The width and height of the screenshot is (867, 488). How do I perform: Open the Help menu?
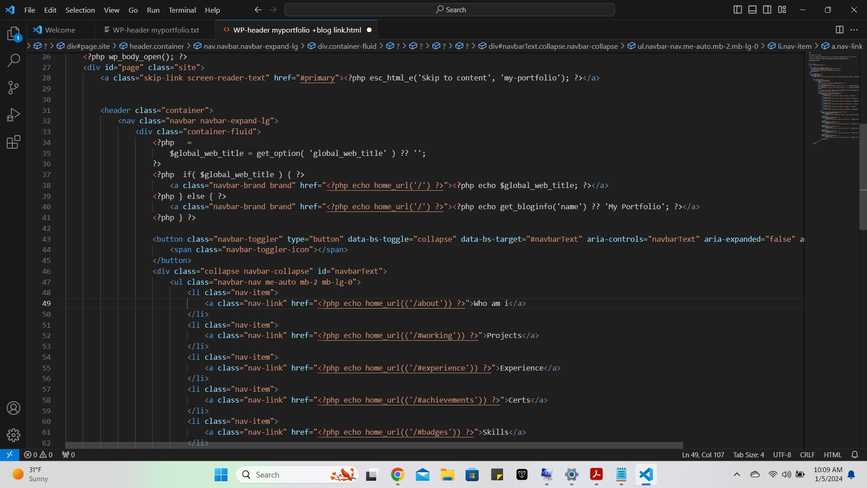click(x=212, y=10)
